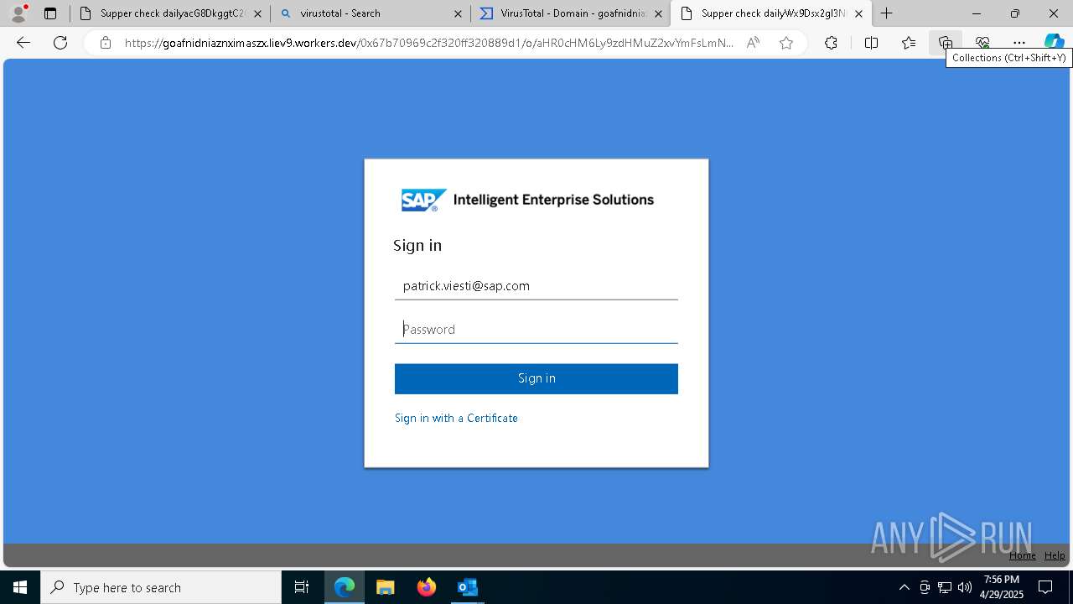Screen dimensions: 1073x604
Task: Open Task View on taskbar
Action: click(x=302, y=587)
